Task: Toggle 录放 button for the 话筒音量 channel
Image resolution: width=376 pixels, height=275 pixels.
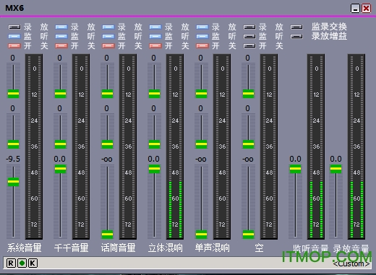Action: pos(108,27)
